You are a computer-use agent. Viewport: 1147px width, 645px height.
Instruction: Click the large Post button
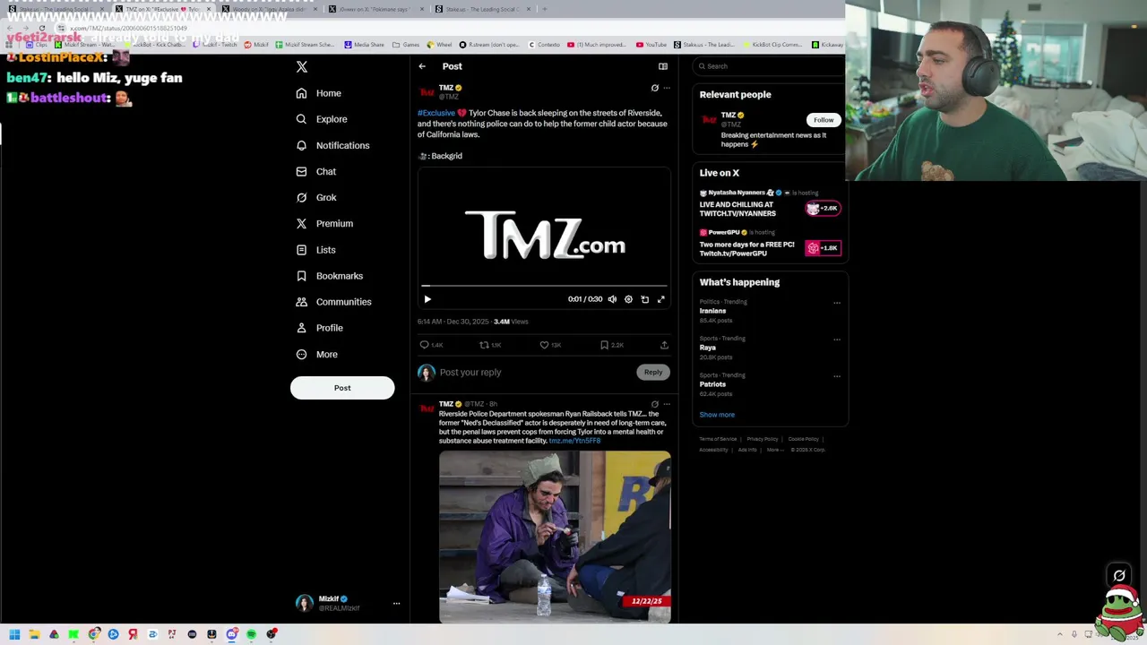[342, 388]
